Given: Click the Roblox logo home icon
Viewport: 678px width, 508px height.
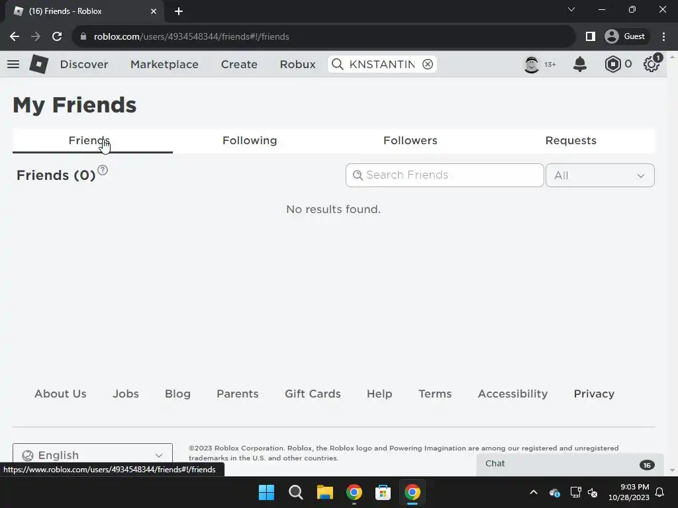Looking at the screenshot, I should coord(38,64).
